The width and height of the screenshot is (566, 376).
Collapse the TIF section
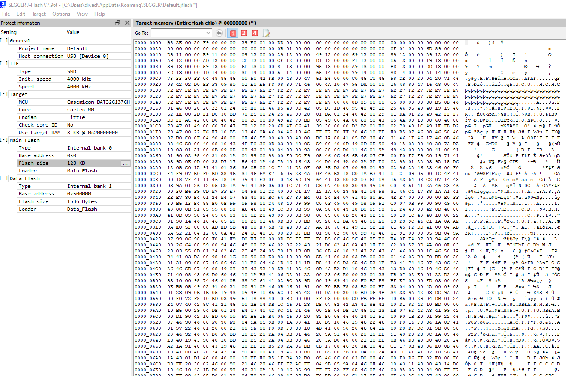point(4,64)
